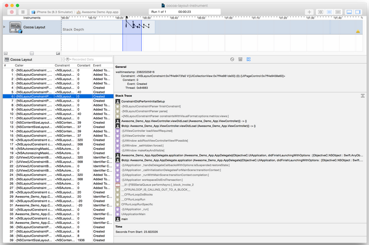Toggle the bottom detail pane view button

point(349,12)
